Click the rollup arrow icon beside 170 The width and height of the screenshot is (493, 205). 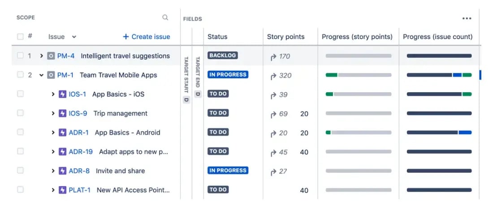click(x=273, y=56)
